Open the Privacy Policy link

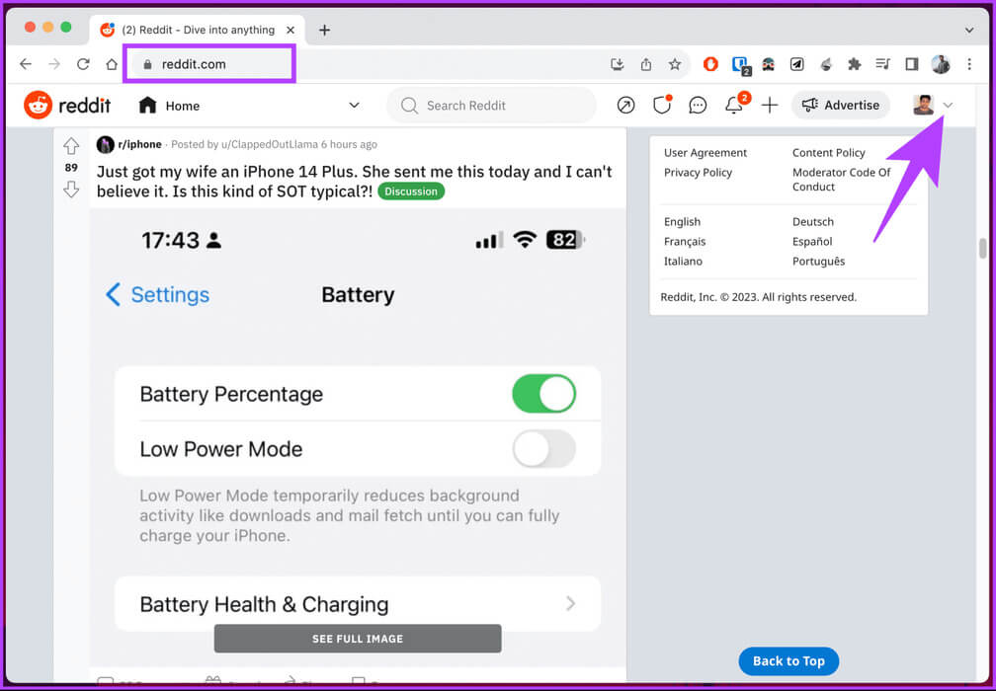pos(698,173)
